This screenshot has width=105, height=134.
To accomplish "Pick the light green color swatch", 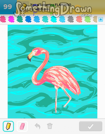I will 88,19.
